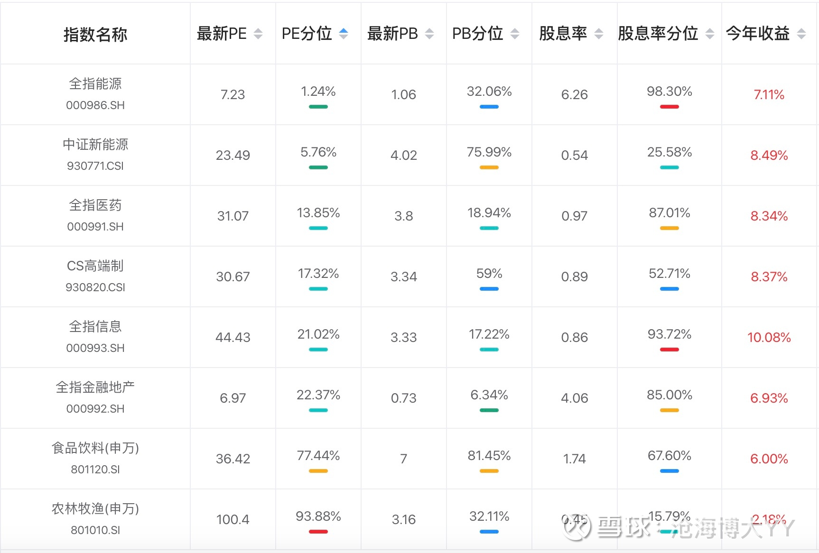The height and width of the screenshot is (553, 819).
Task: Select index code 930820.CSI
Action: 95,287
